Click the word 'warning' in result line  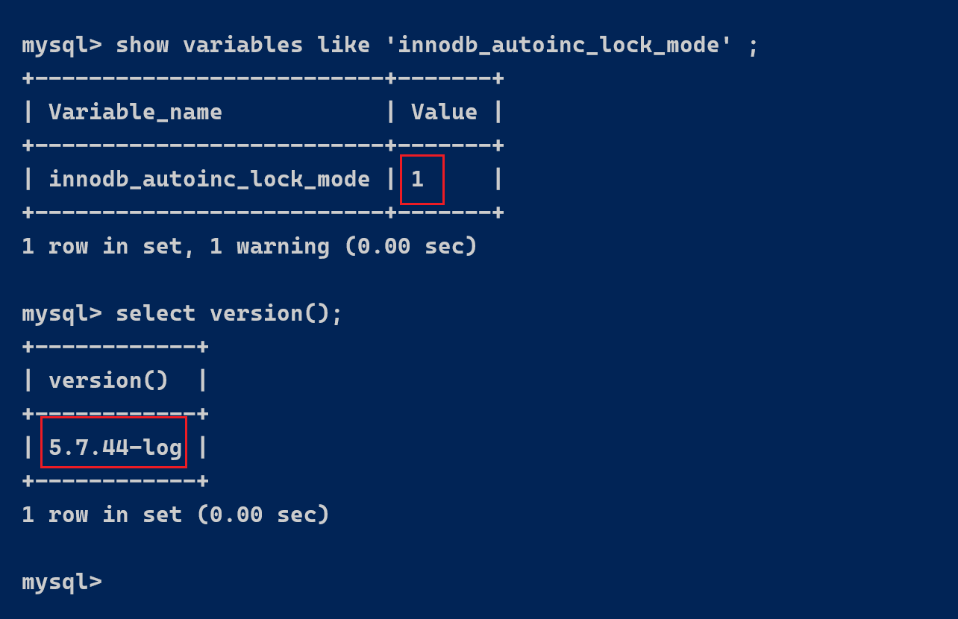(283, 247)
